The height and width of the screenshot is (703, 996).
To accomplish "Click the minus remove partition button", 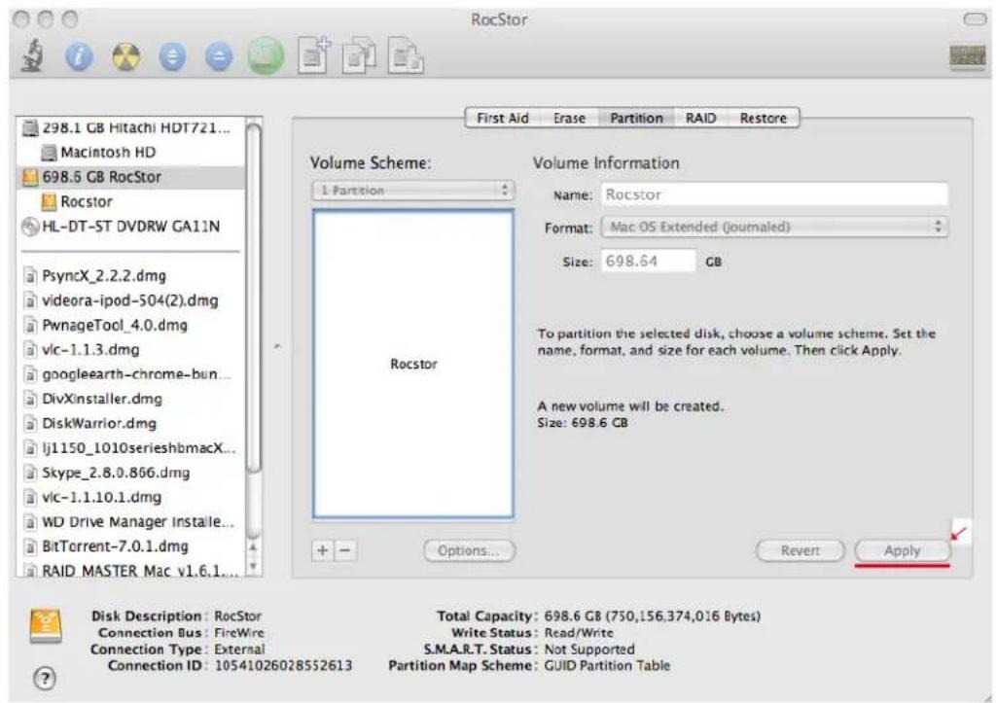I will click(345, 550).
